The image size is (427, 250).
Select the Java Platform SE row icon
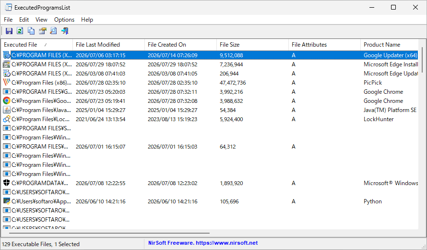[7, 110]
